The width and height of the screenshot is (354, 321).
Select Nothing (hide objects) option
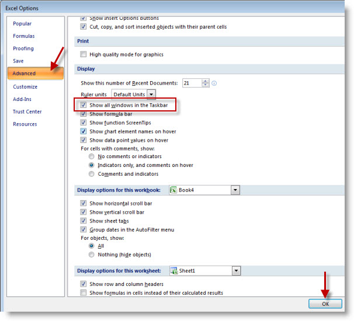92,254
